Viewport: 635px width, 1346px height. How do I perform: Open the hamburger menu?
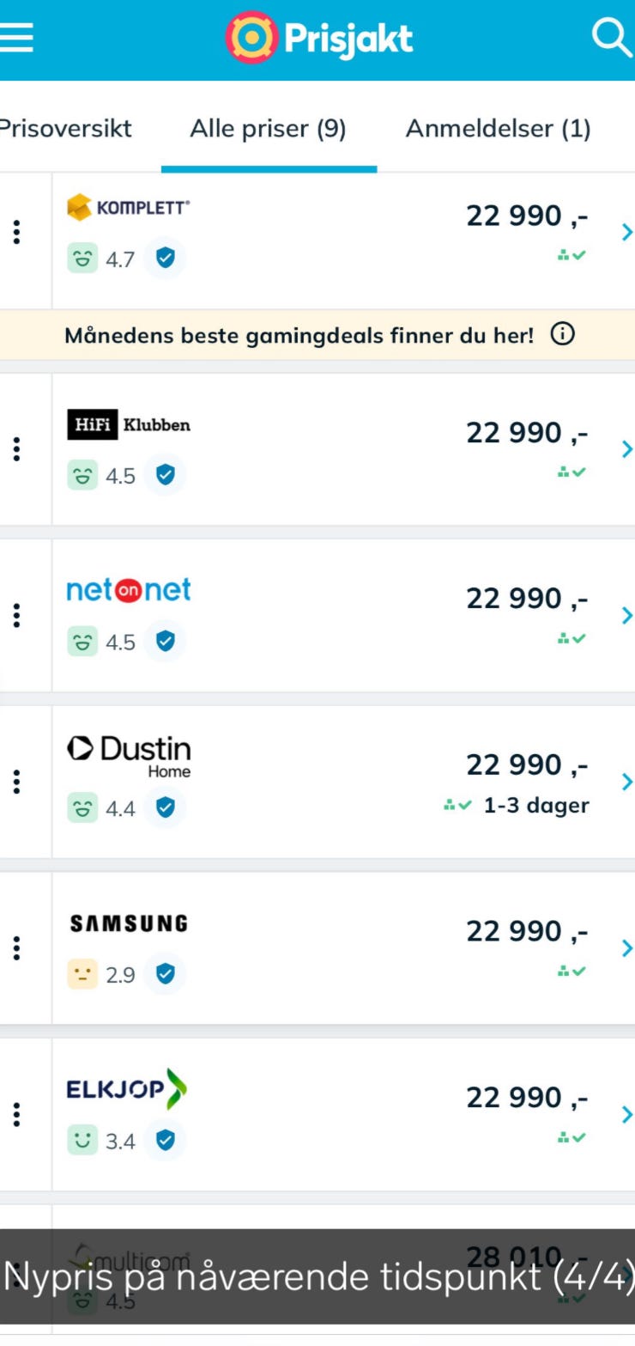pos(17,39)
